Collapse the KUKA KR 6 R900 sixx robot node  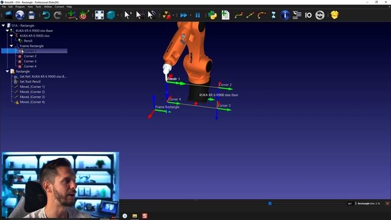12,35
